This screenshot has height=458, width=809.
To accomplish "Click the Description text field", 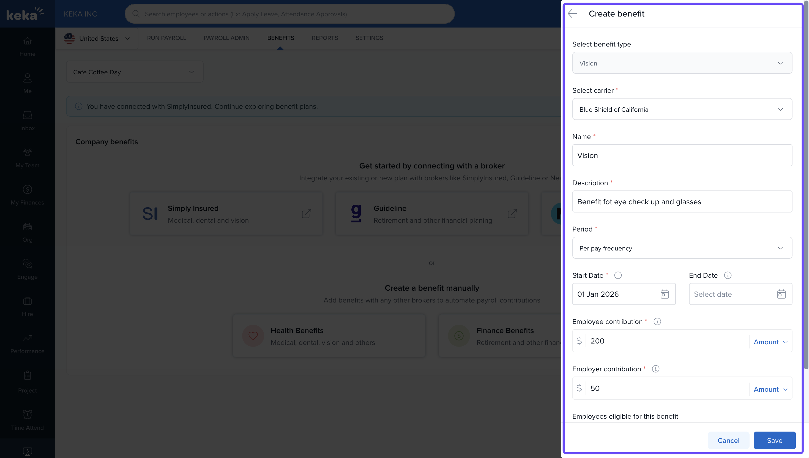I will point(682,202).
